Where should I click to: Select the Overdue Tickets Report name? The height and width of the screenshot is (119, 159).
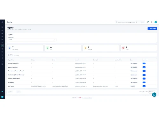pyautogui.click(x=14, y=79)
